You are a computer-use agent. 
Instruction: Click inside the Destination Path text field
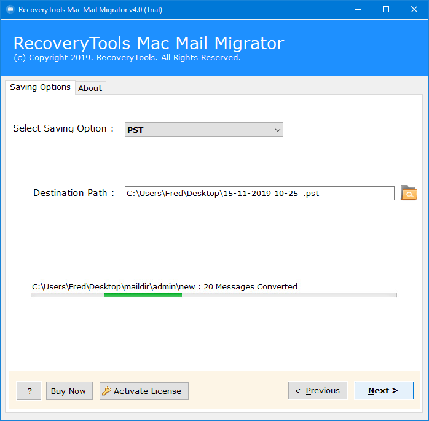pos(259,194)
